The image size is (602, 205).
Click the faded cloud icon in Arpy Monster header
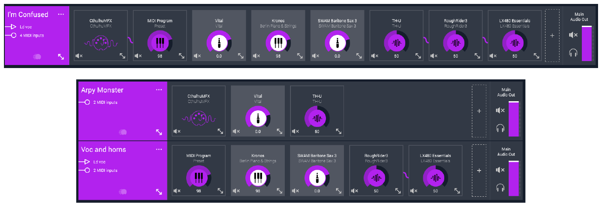(123, 132)
